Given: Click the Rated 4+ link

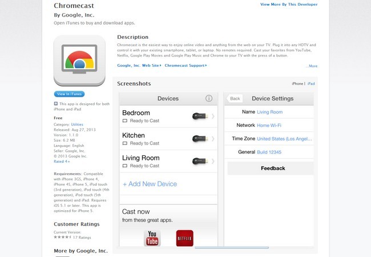Looking at the screenshot, I should (x=62, y=162).
